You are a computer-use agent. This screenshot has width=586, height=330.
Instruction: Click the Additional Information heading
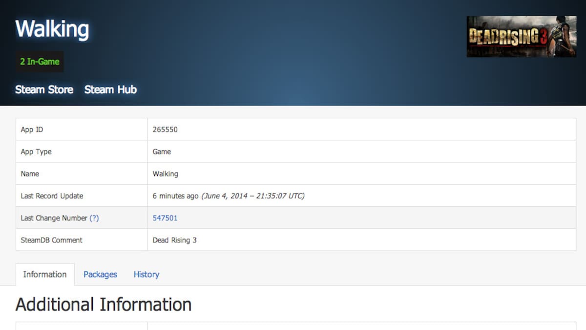coord(104,305)
